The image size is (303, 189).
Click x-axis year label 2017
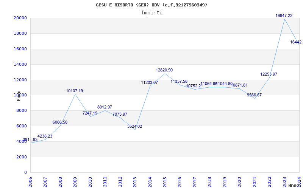coord(195,182)
